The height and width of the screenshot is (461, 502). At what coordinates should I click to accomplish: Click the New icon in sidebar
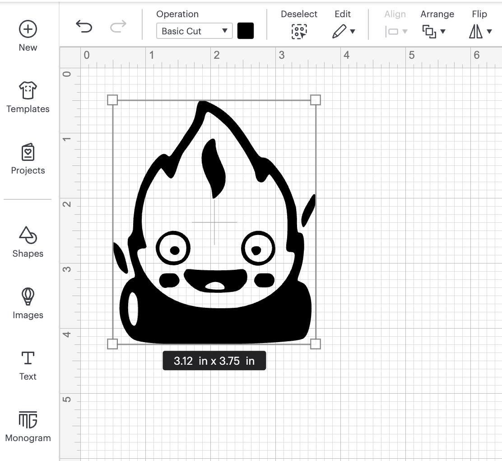(x=28, y=28)
